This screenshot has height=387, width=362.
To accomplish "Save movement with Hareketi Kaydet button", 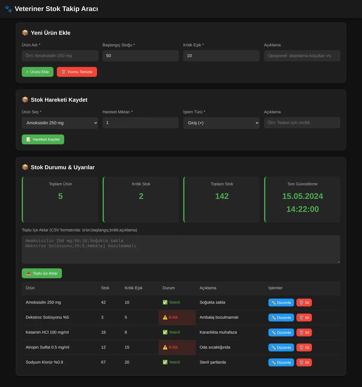I will pos(43,140).
